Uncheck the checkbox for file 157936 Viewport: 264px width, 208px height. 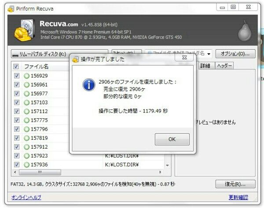[17, 164]
